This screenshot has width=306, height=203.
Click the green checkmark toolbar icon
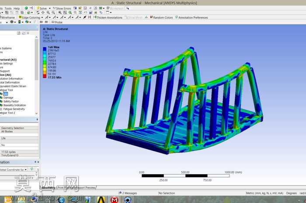[26, 8]
